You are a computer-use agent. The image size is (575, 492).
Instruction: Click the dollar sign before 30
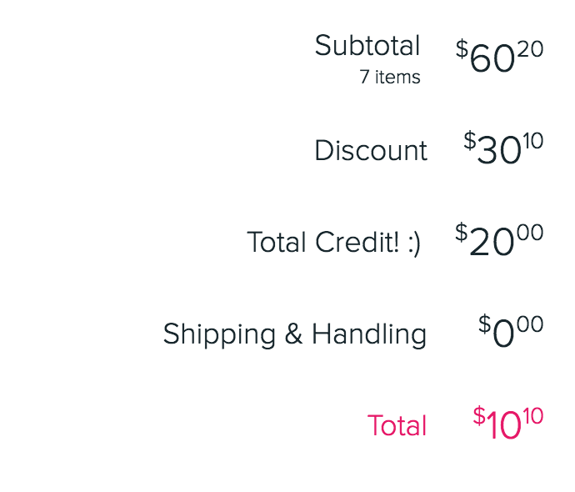(470, 141)
